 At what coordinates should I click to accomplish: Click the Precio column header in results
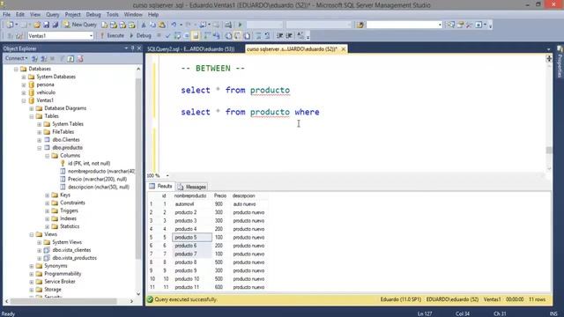pyautogui.click(x=220, y=195)
